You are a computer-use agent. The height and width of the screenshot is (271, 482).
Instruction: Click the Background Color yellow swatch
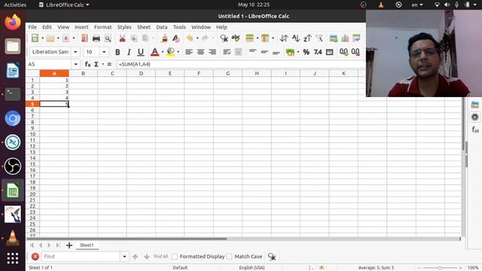point(170,52)
